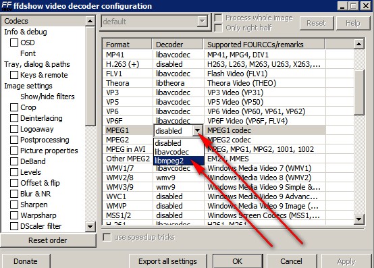Open the default preset combo box
374x268 pixels.
155,22
